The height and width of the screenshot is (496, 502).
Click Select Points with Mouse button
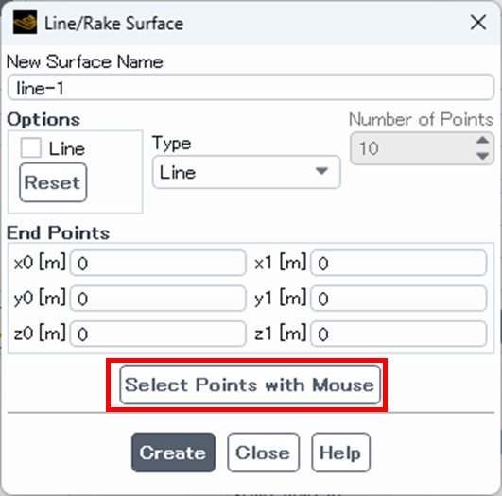250,385
